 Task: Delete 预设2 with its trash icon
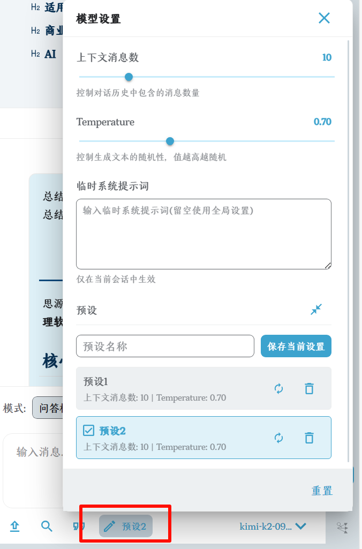pos(309,438)
